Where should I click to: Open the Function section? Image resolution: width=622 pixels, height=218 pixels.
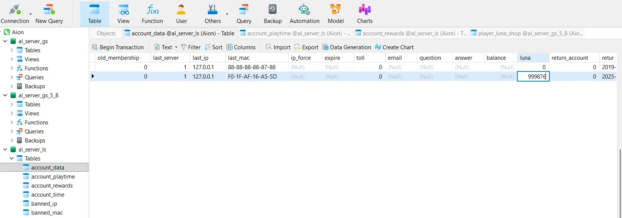click(152, 14)
